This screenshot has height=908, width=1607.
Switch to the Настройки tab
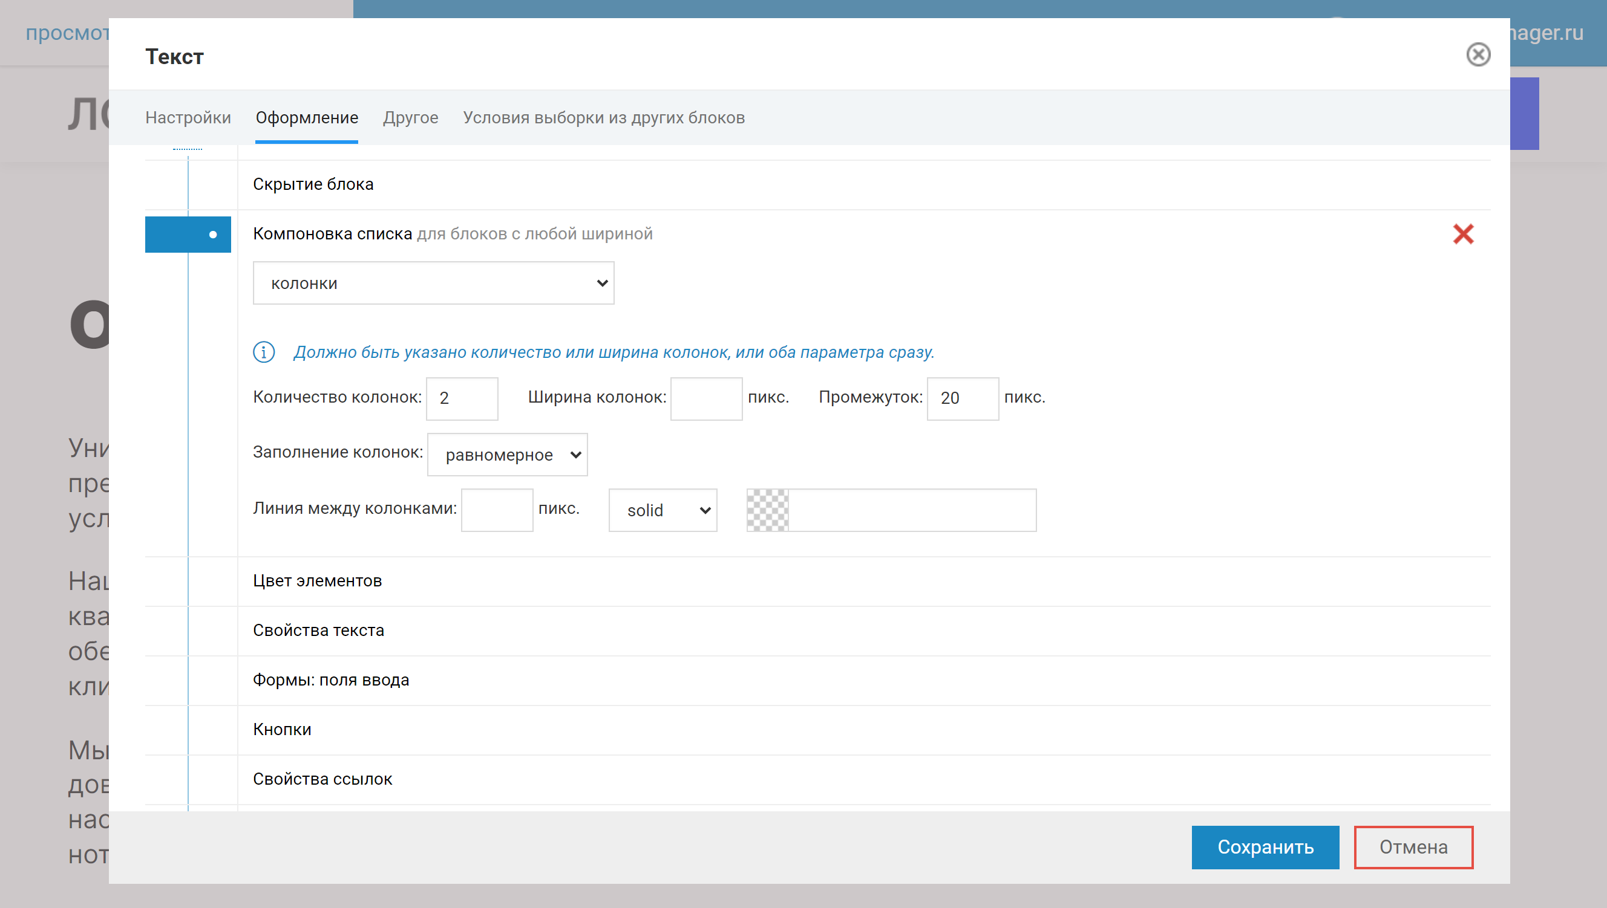point(188,117)
